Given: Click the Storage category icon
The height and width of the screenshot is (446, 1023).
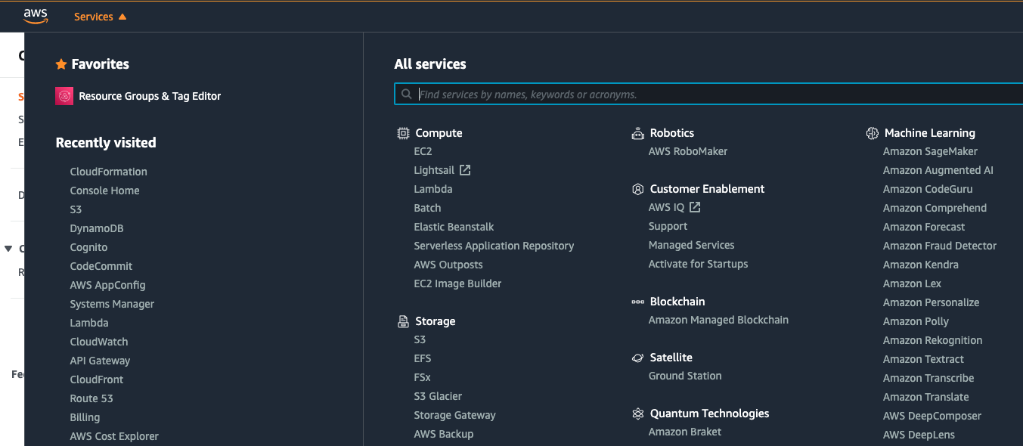Looking at the screenshot, I should tap(403, 321).
